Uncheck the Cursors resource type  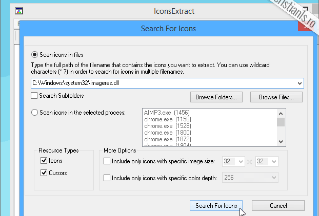pyautogui.click(x=44, y=173)
